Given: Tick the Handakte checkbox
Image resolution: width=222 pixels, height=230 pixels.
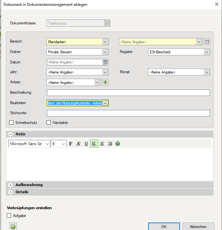Looking at the screenshot, I should pos(49,123).
